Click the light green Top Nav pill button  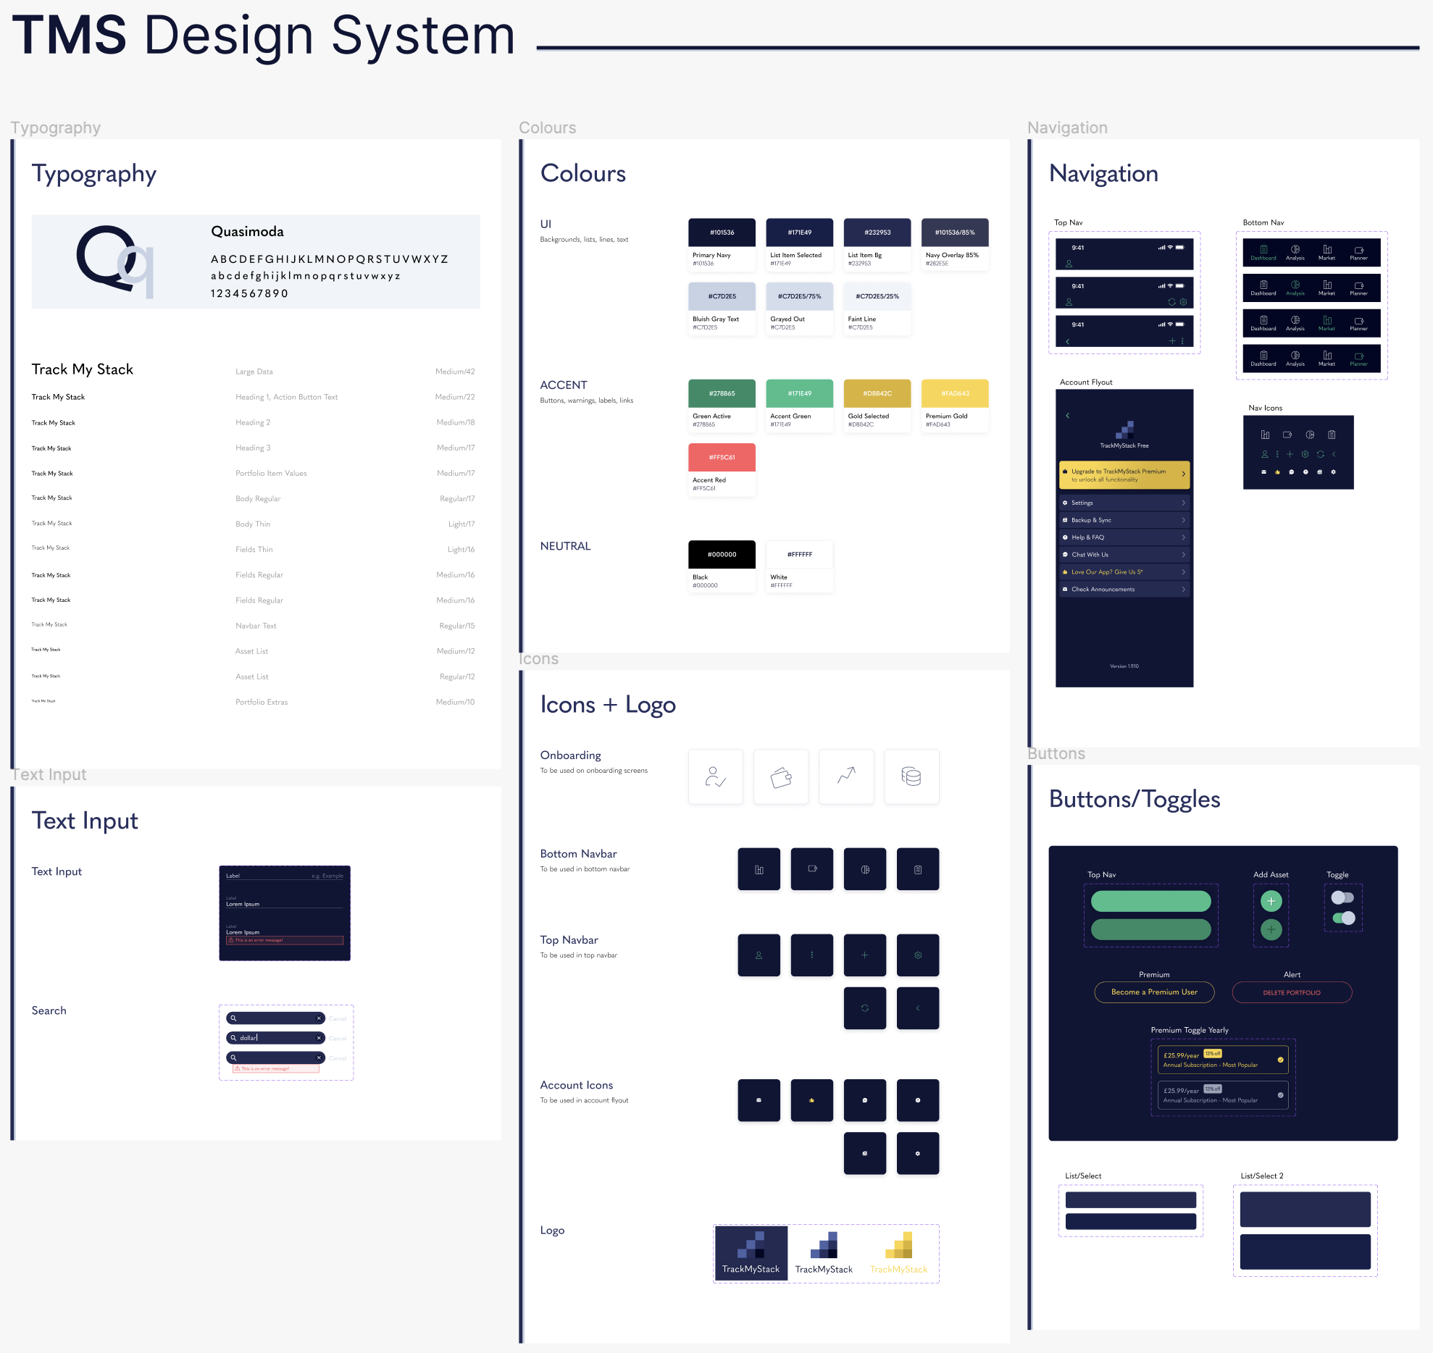(1151, 901)
